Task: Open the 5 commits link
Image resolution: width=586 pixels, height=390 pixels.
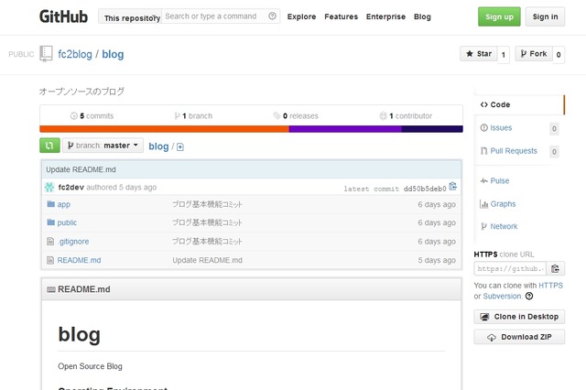Action: point(92,115)
